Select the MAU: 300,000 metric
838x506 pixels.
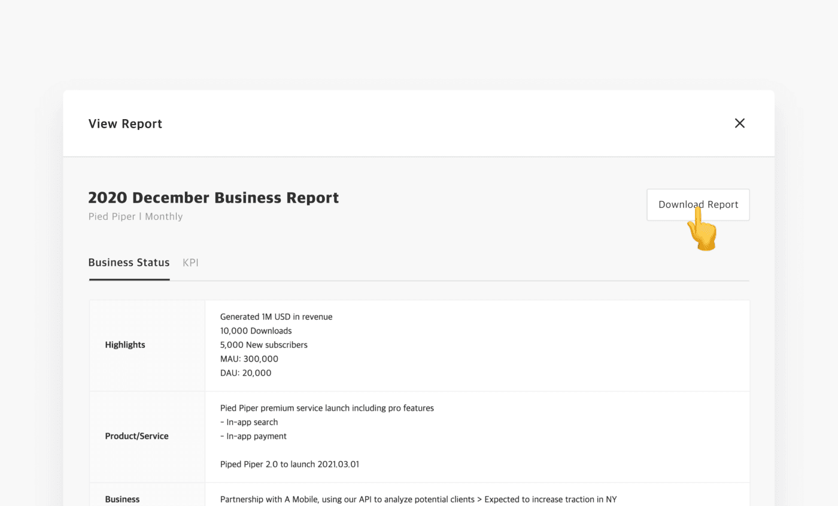click(x=248, y=359)
